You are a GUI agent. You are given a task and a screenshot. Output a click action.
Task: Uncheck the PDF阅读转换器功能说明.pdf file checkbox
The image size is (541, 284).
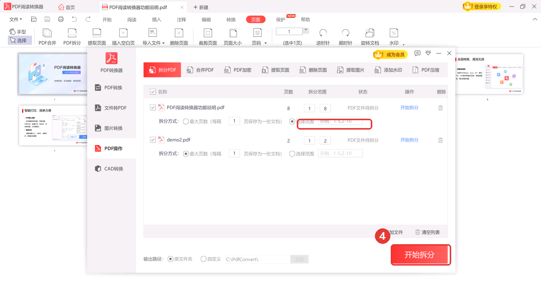(x=153, y=107)
